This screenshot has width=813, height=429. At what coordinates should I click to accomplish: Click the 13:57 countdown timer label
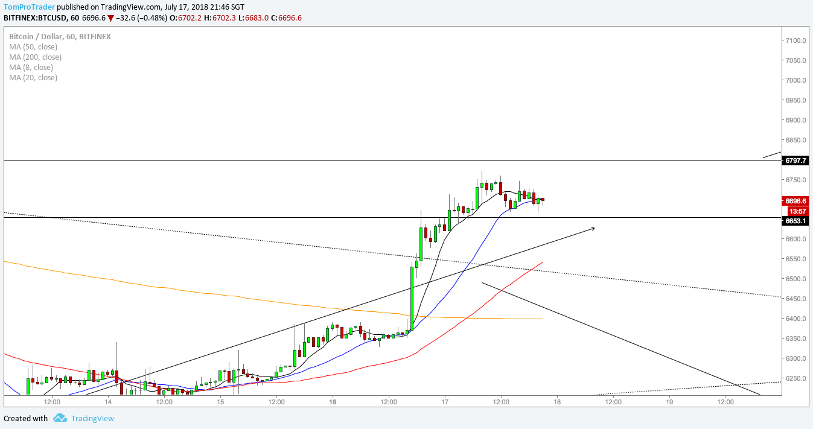(x=798, y=211)
